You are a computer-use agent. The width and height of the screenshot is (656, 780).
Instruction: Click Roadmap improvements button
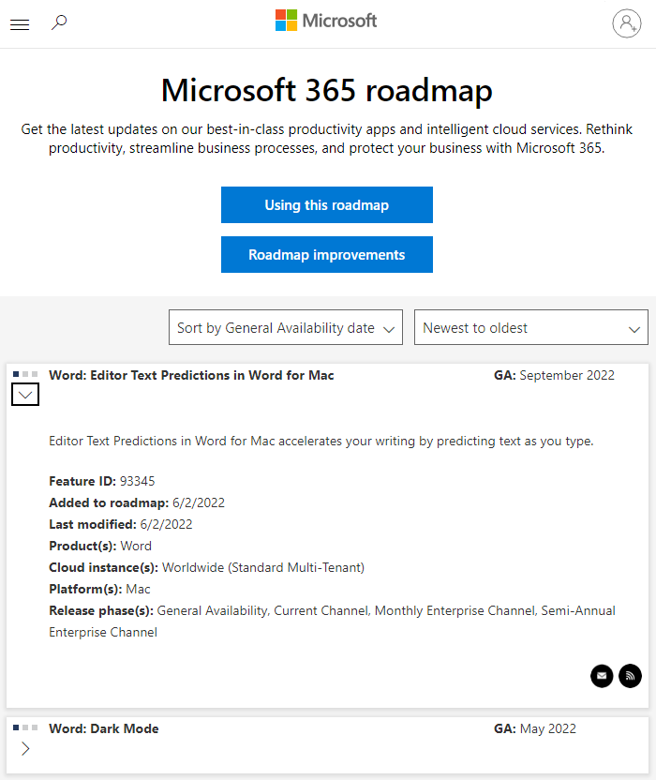[327, 255]
